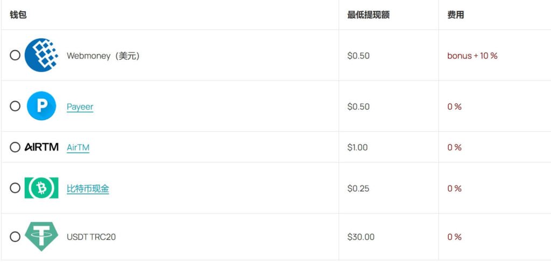
Task: Click the 最低提现额 column header
Action: coord(368,15)
